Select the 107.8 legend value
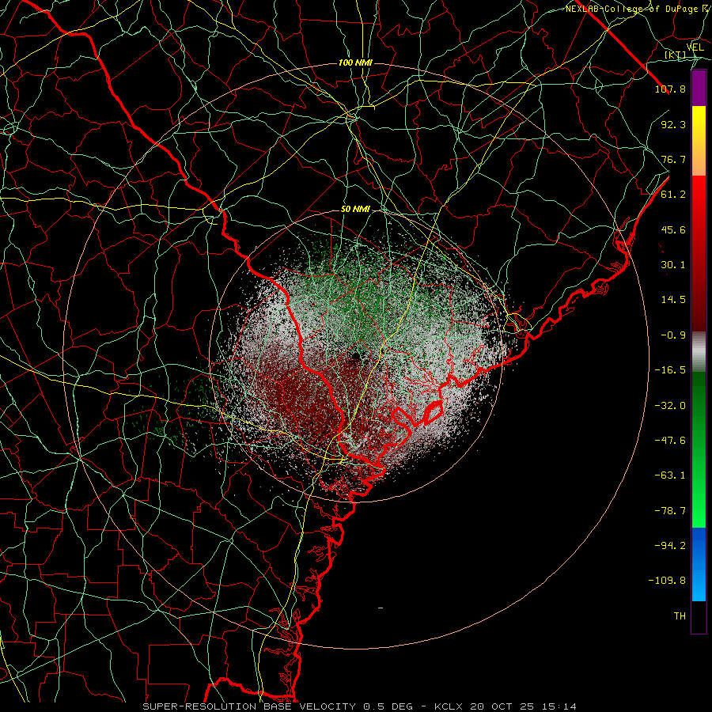The height and width of the screenshot is (712, 712). point(670,89)
